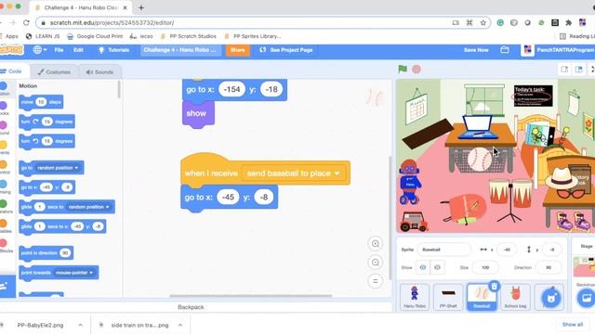Open the File menu
This screenshot has width=595, height=334.
tap(59, 50)
